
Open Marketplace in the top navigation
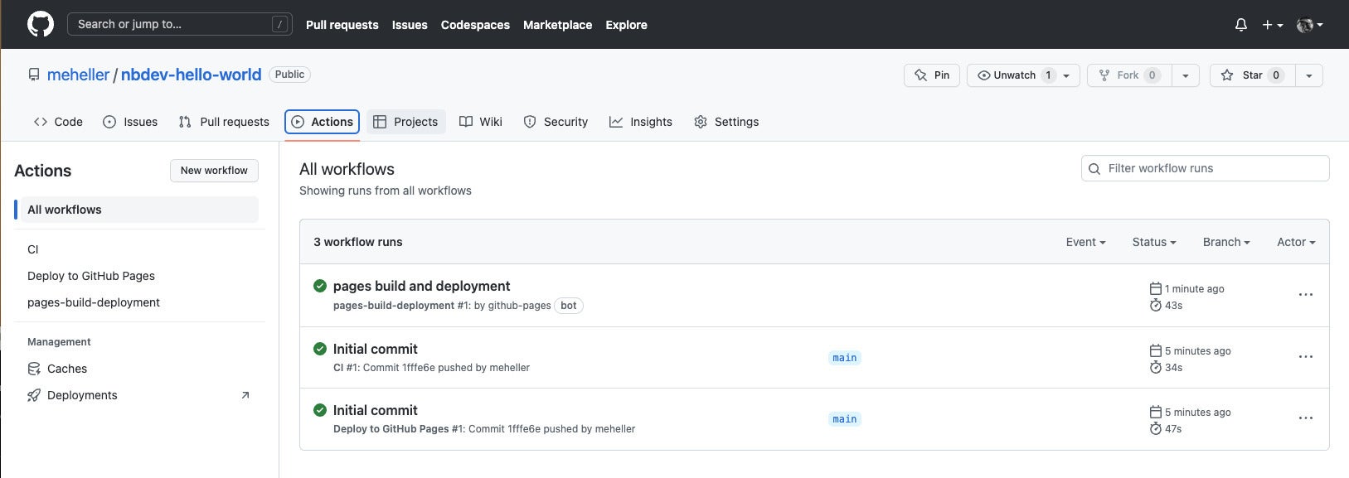557,25
